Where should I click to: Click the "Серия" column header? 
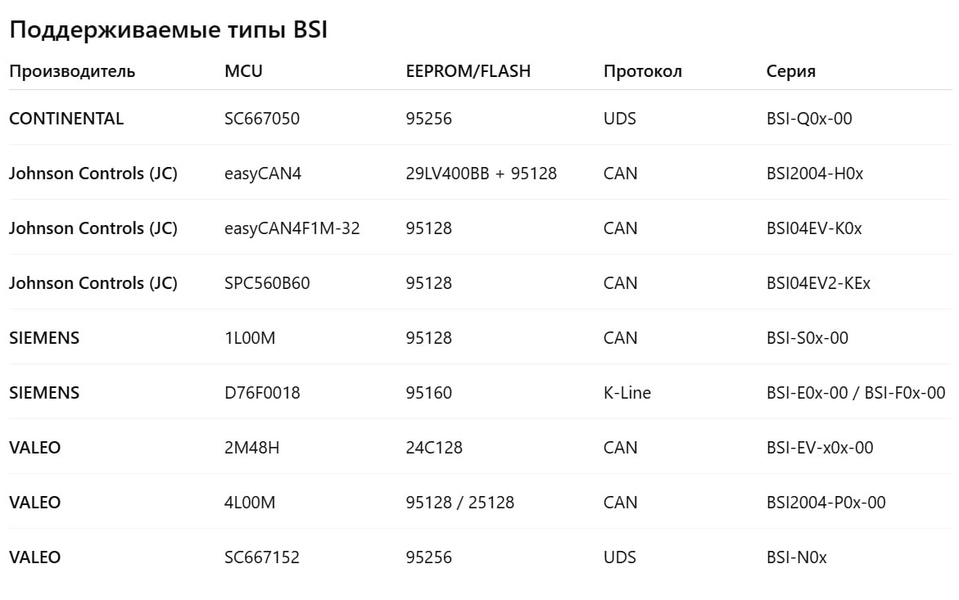click(790, 71)
